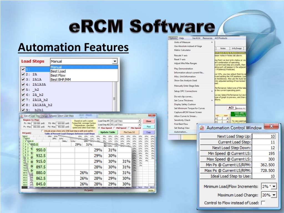This screenshot has height=213, width=284.
Task: Close the Automation Control Window
Action: (271, 126)
